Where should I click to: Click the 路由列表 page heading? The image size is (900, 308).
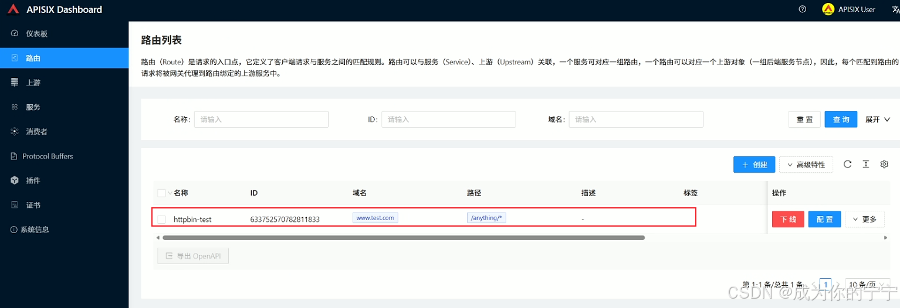tap(161, 40)
